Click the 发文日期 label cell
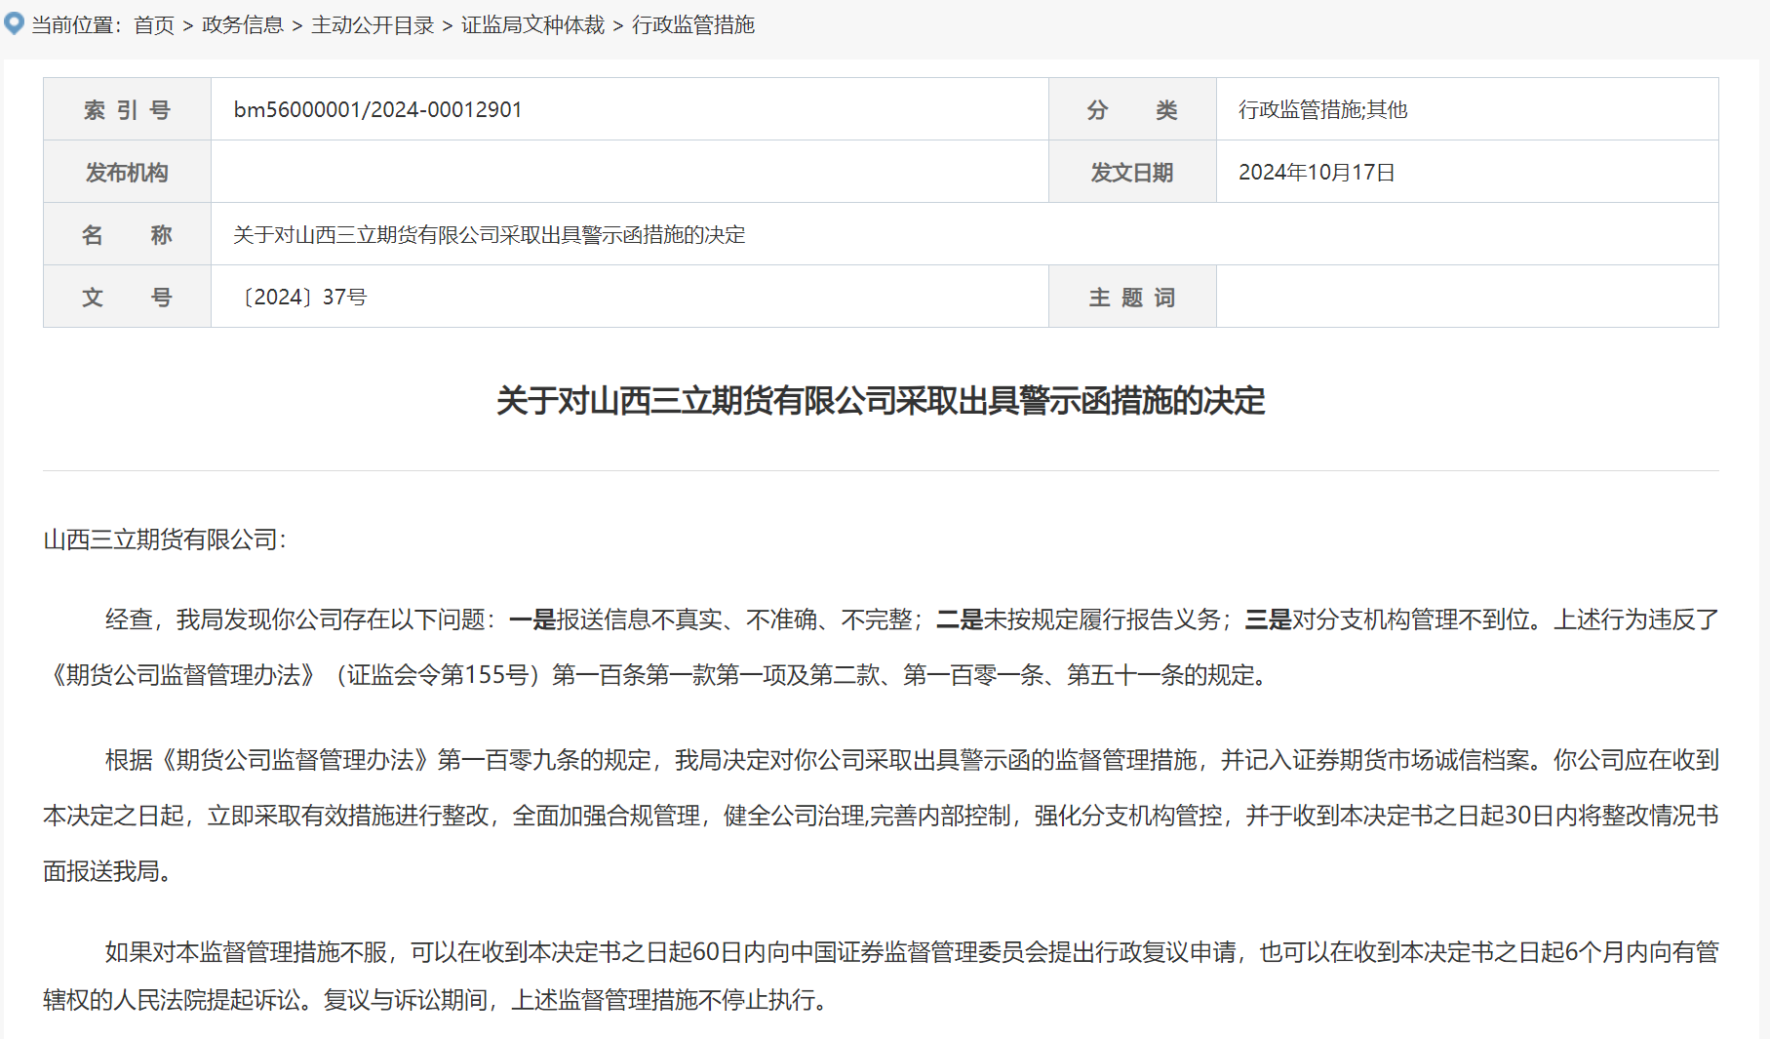This screenshot has width=1770, height=1039. pyautogui.click(x=1132, y=172)
